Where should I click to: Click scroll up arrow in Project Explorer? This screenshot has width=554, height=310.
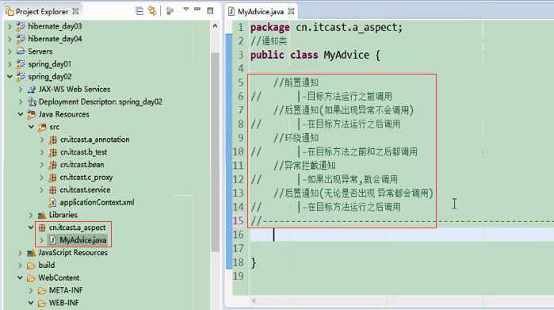coord(215,26)
